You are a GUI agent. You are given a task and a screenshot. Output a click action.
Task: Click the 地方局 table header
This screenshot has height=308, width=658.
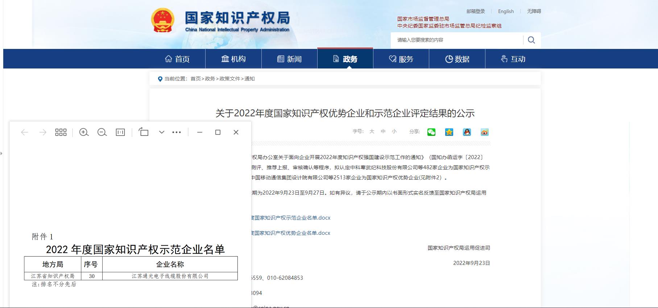53,265
